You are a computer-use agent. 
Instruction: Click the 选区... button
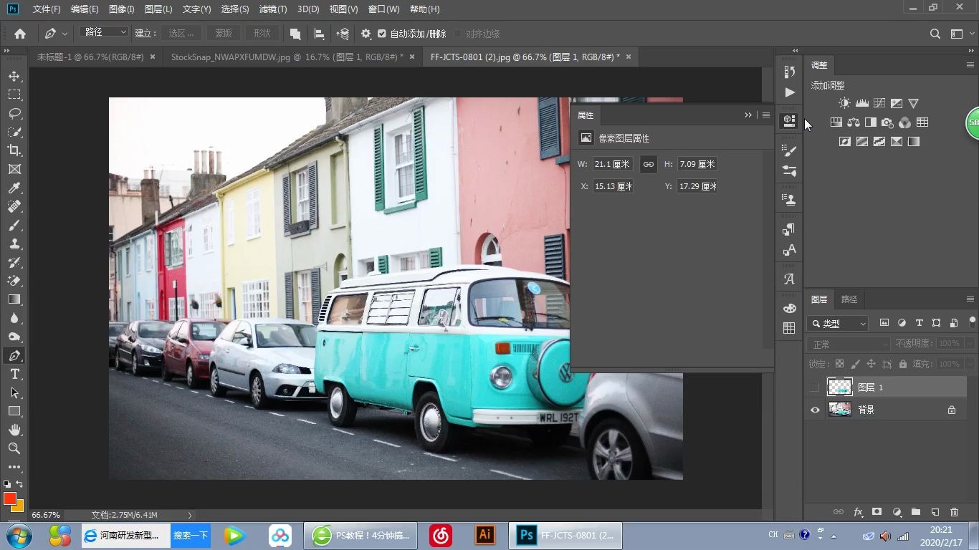[x=181, y=34]
